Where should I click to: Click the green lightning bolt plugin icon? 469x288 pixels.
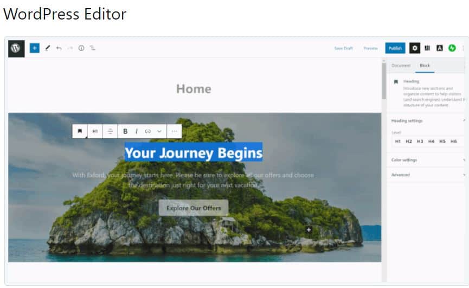click(x=452, y=48)
